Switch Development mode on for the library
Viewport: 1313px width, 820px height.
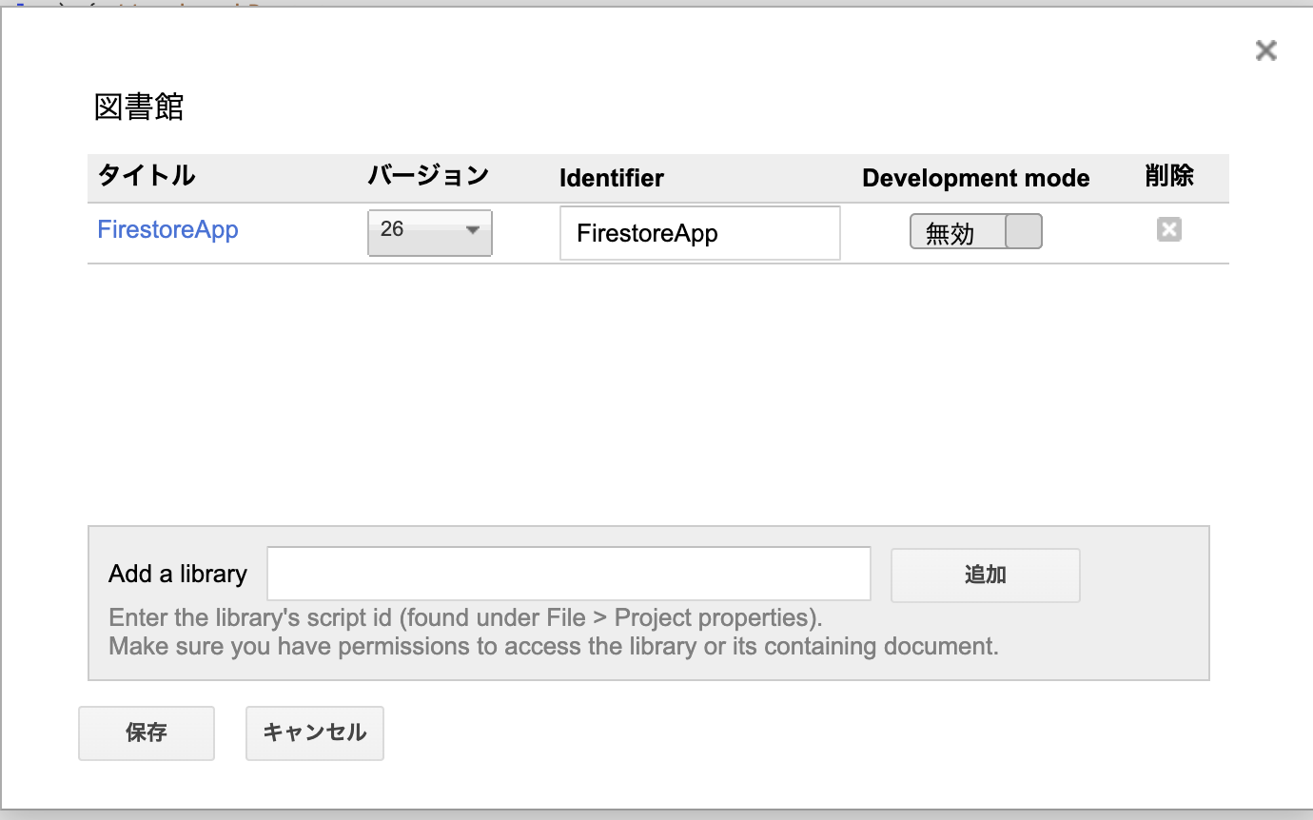click(975, 231)
